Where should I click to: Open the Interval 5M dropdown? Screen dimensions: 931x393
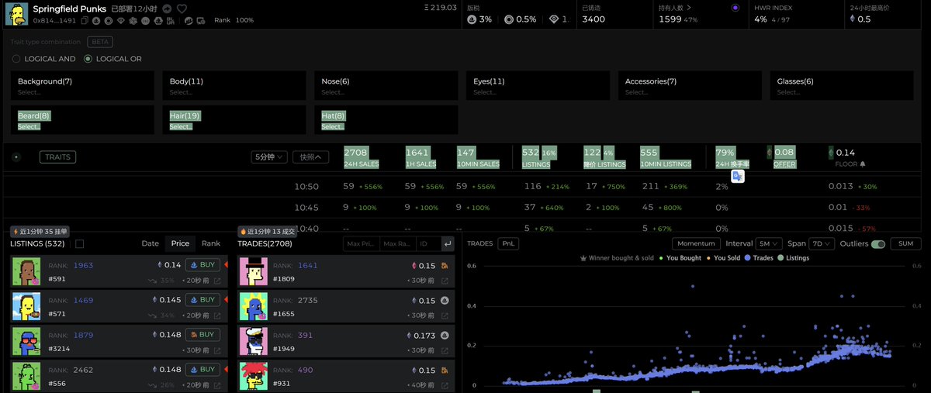point(767,243)
